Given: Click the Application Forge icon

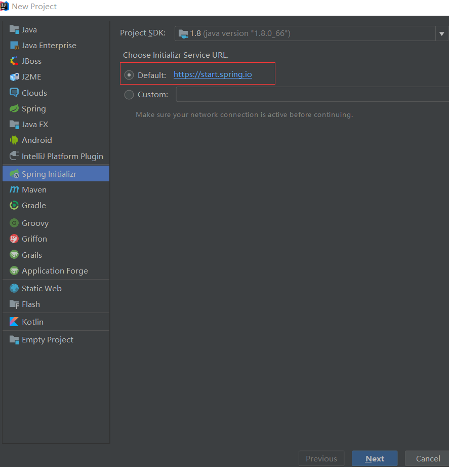Looking at the screenshot, I should (x=14, y=270).
